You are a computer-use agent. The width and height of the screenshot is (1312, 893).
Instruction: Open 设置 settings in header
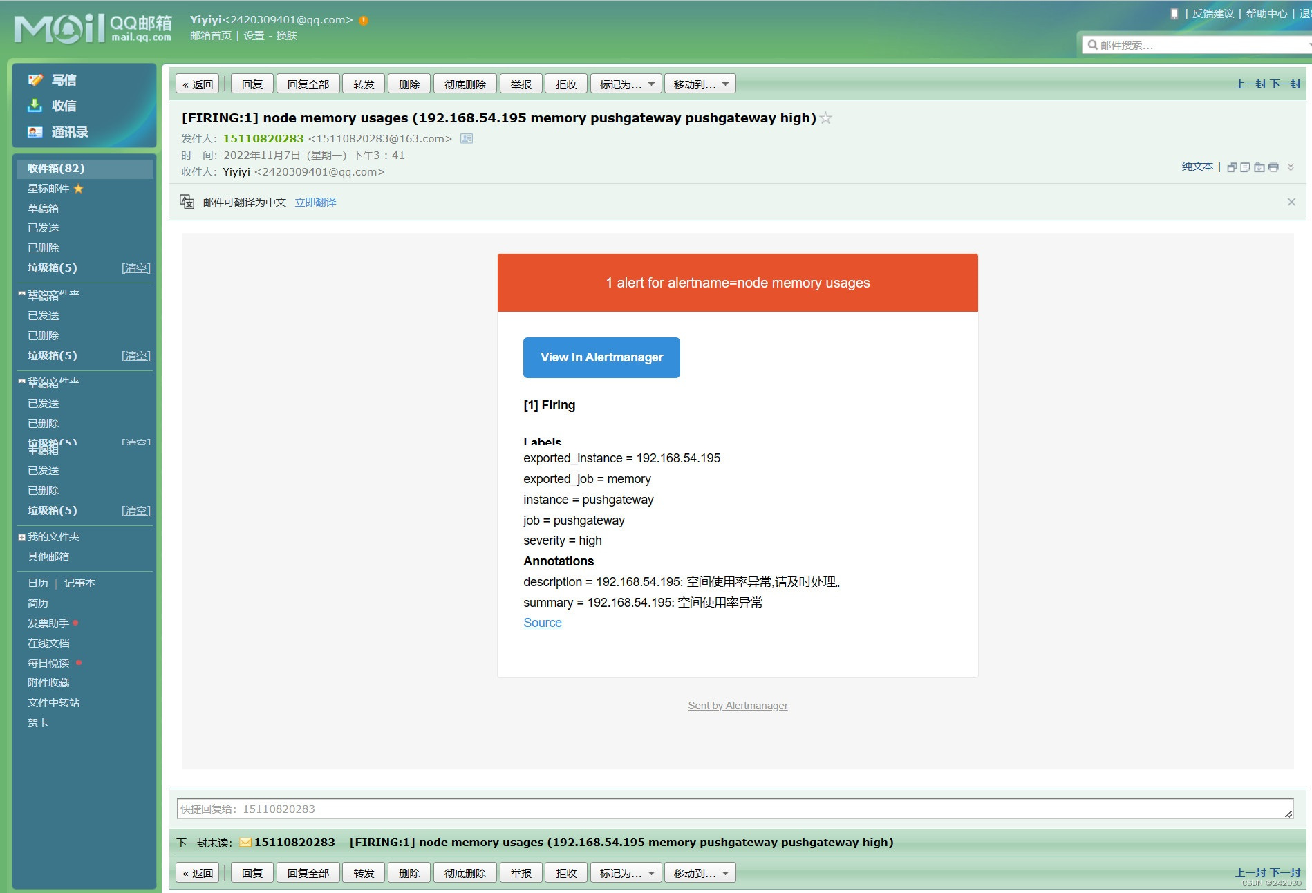254,36
